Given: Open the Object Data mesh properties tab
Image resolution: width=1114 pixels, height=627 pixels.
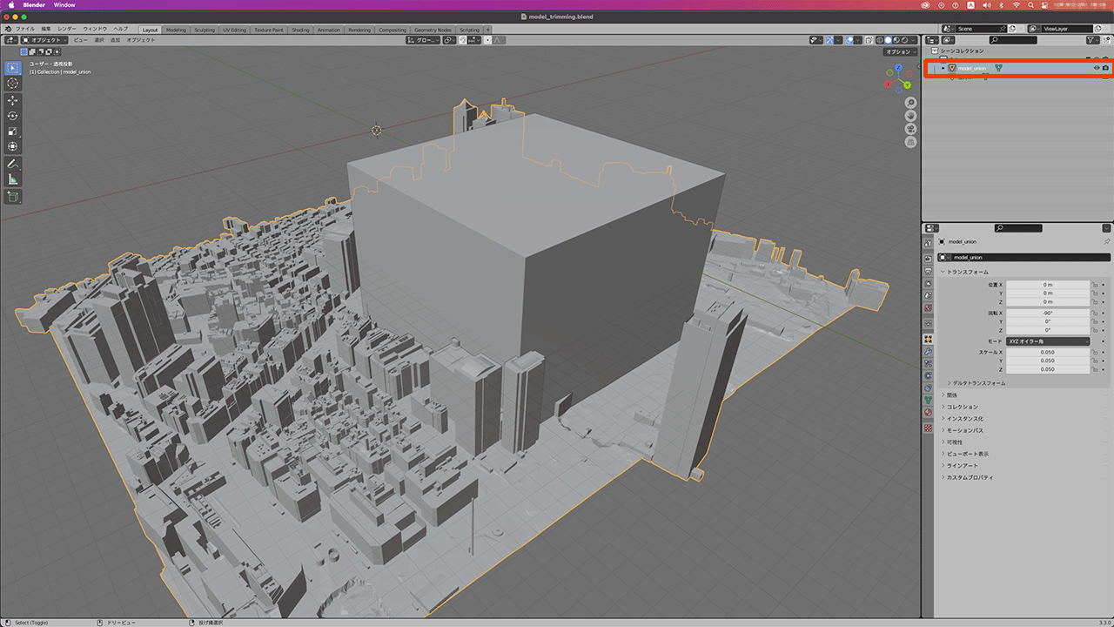Looking at the screenshot, I should click(x=928, y=400).
